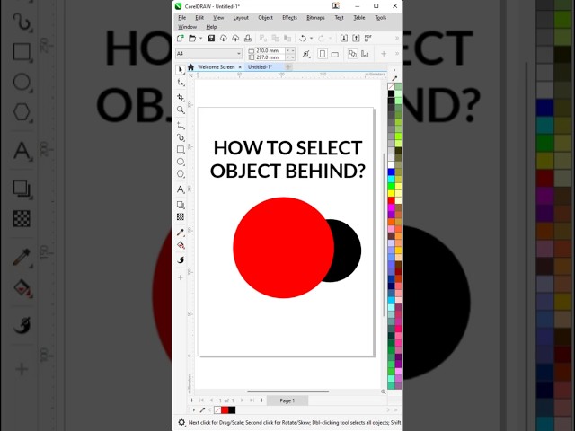Add page after the current page
The width and height of the screenshot is (575, 431).
point(261,400)
